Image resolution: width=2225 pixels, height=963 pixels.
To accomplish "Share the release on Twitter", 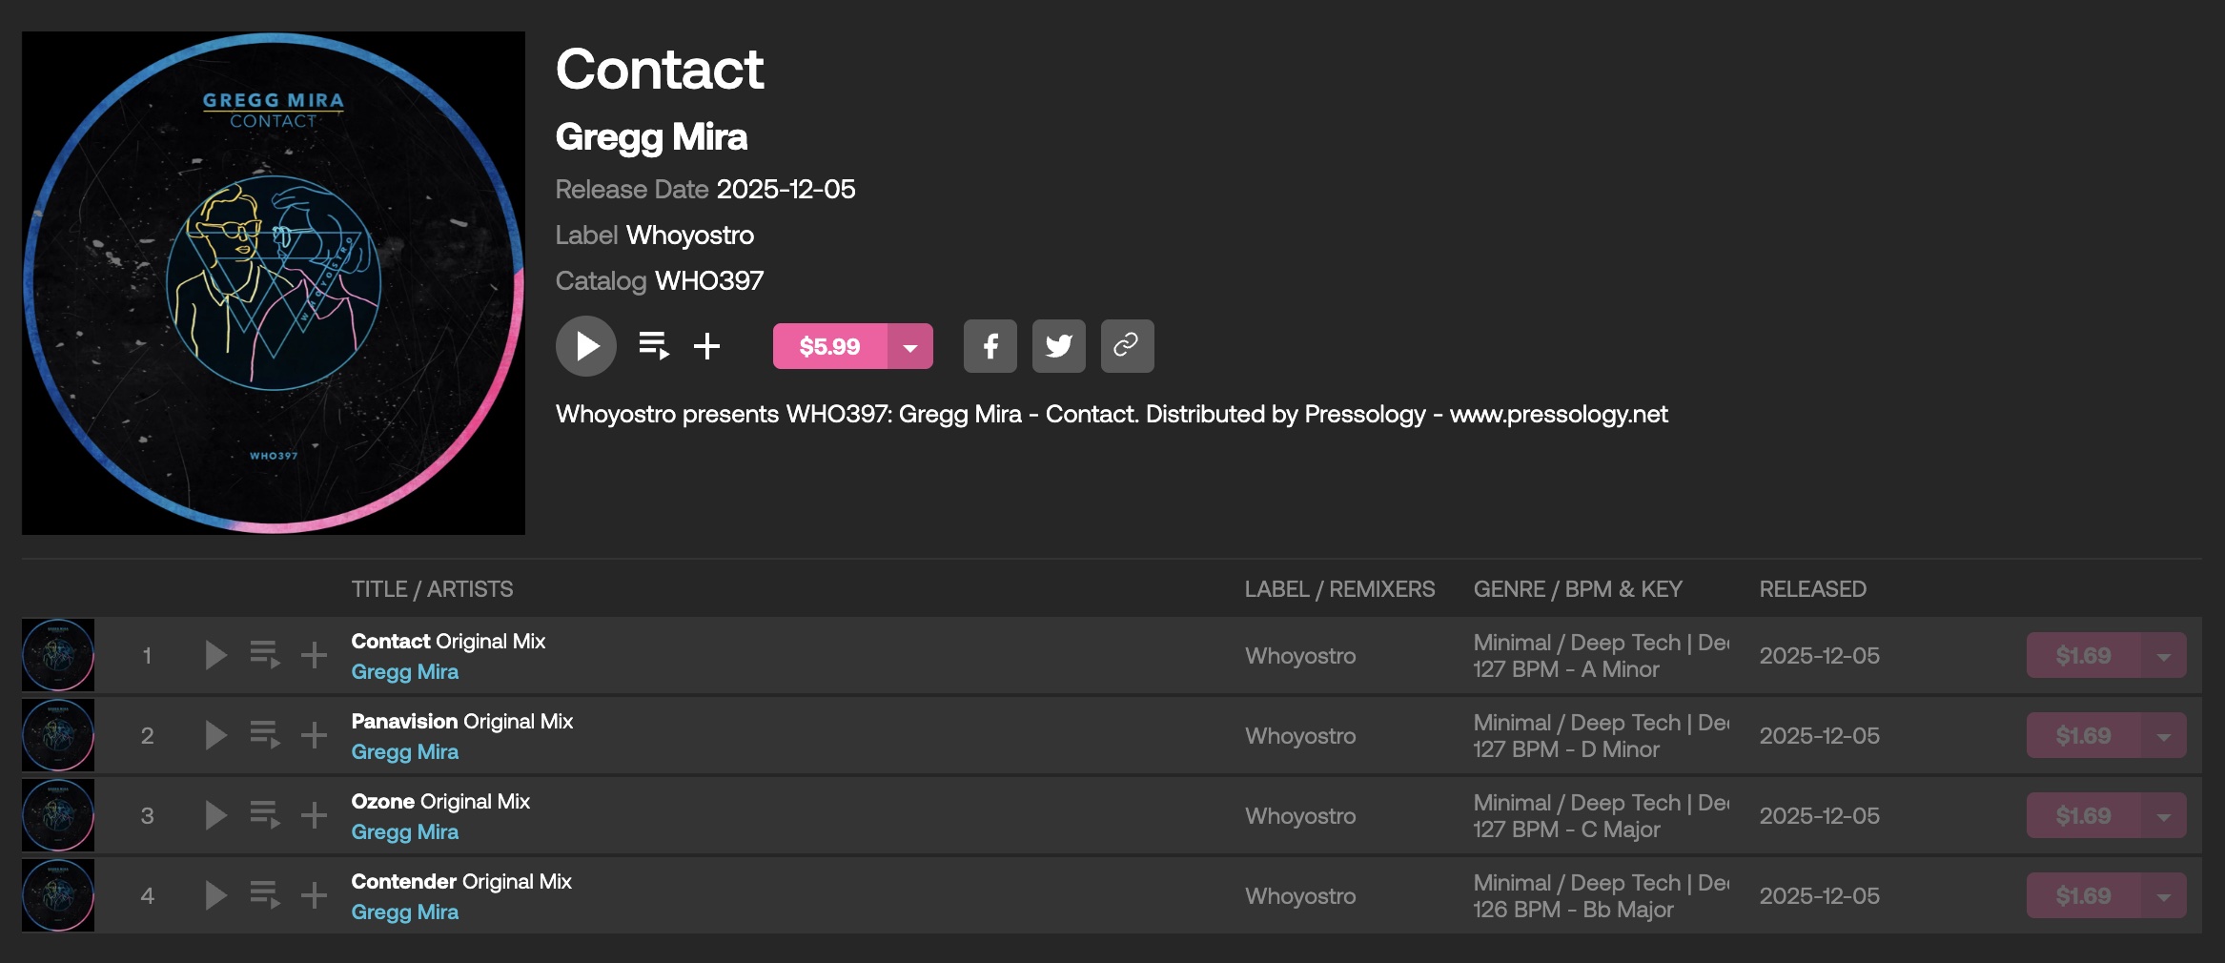I will [1058, 346].
